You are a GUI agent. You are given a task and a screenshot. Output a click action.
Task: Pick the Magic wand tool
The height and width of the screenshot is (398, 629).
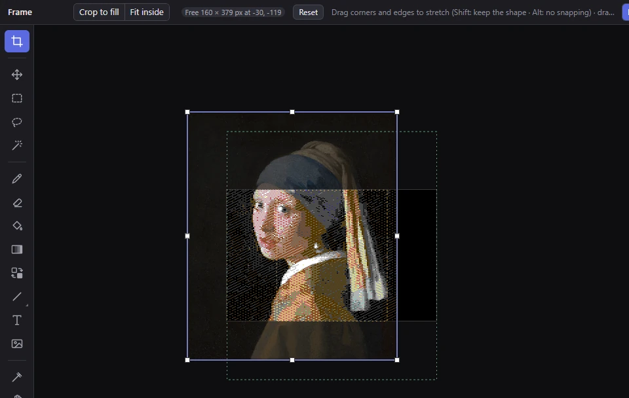pyautogui.click(x=17, y=145)
